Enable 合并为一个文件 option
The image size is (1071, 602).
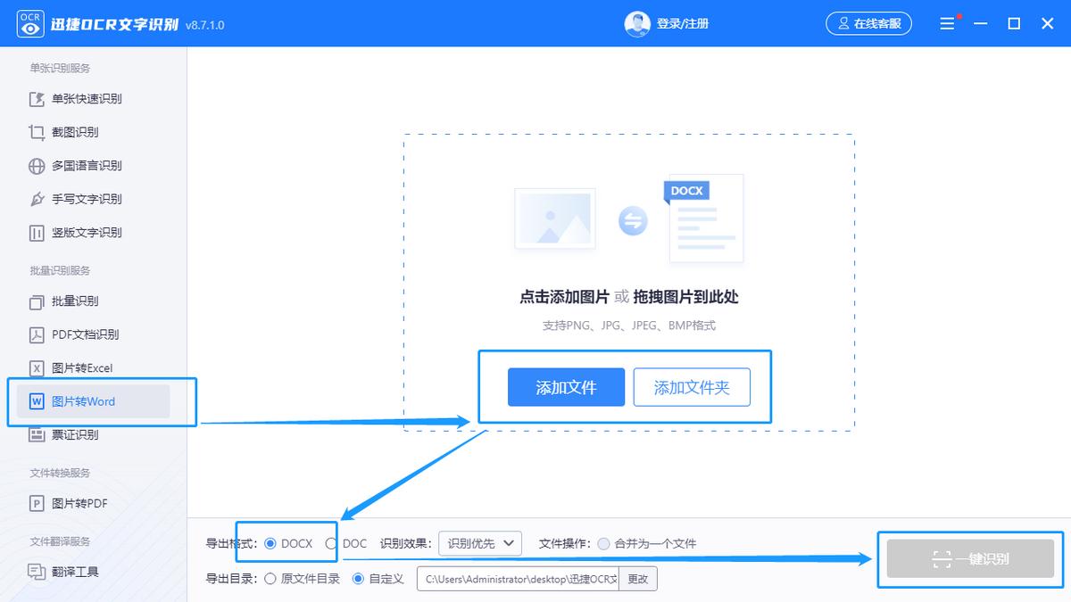pos(606,542)
